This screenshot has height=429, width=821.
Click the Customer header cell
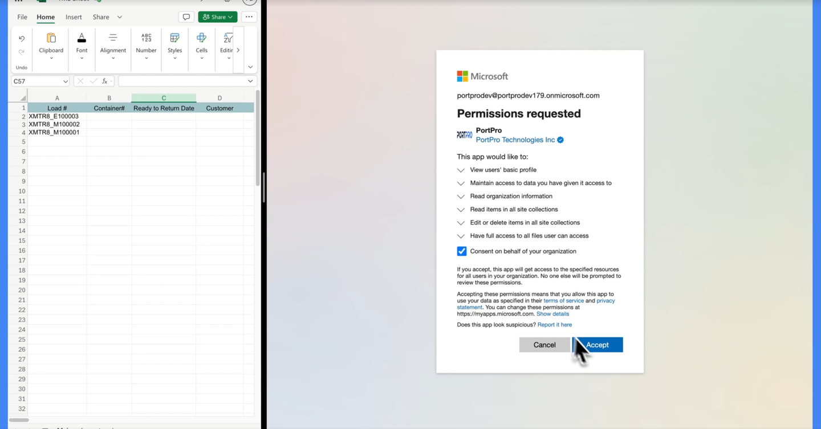pyautogui.click(x=220, y=108)
